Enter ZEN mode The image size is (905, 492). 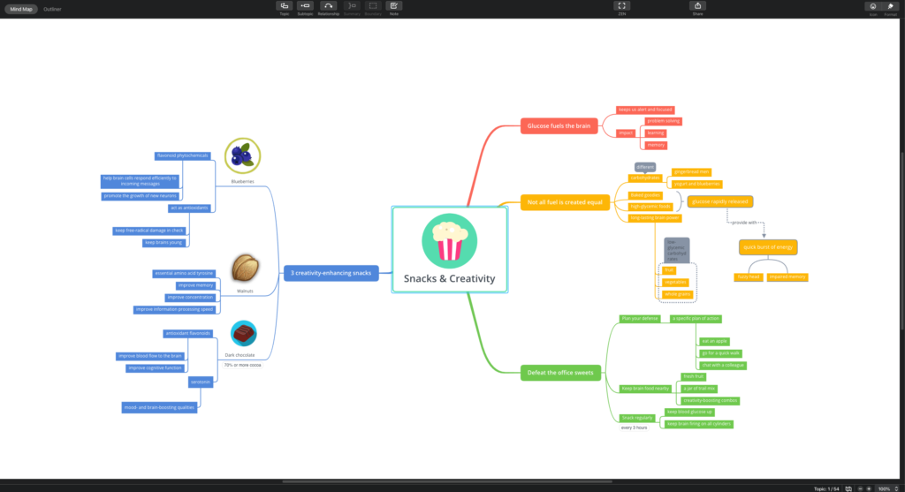coord(622,6)
